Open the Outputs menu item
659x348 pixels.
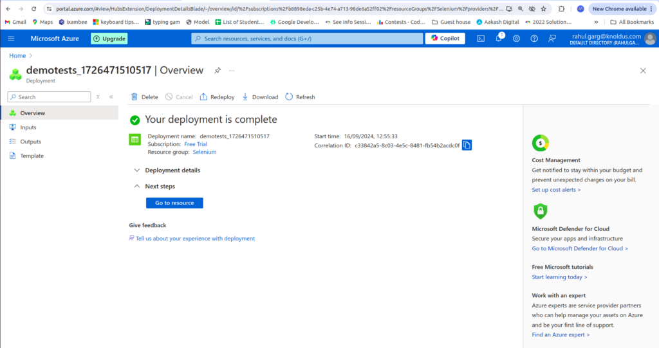30,142
